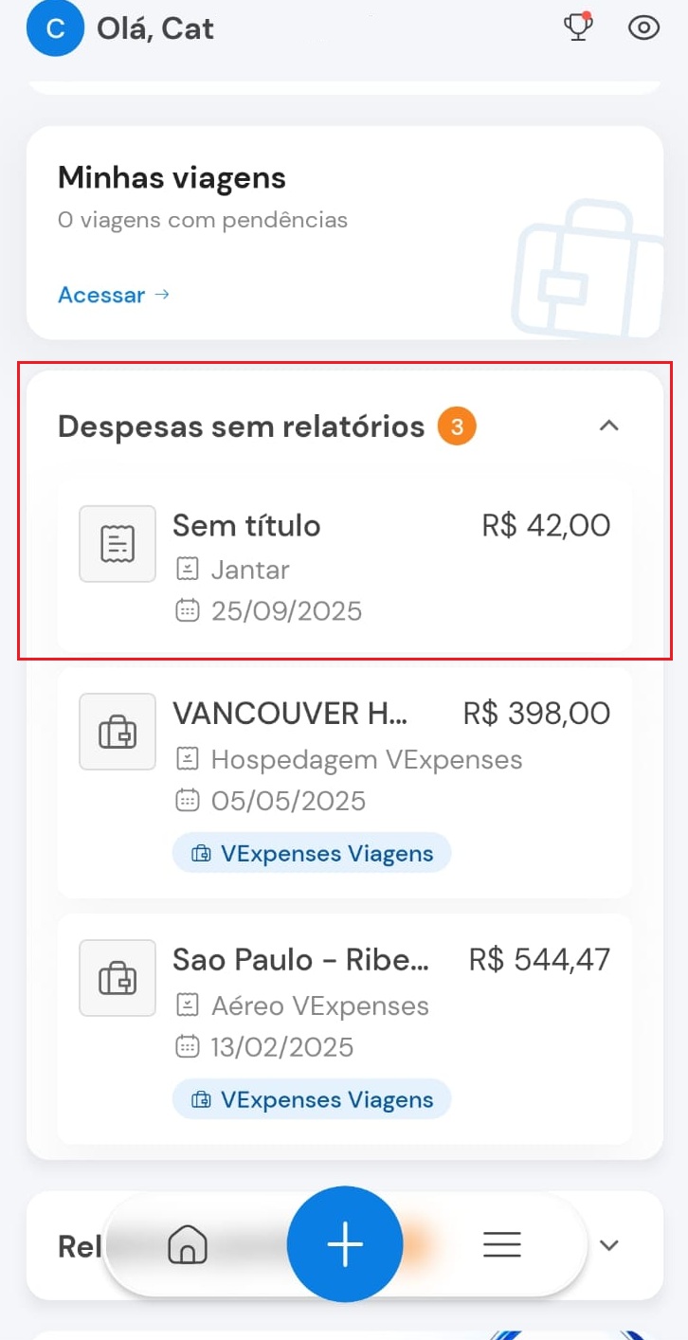This screenshot has height=1340, width=688.
Task: Toggle the eye visibility icon
Action: pyautogui.click(x=643, y=27)
